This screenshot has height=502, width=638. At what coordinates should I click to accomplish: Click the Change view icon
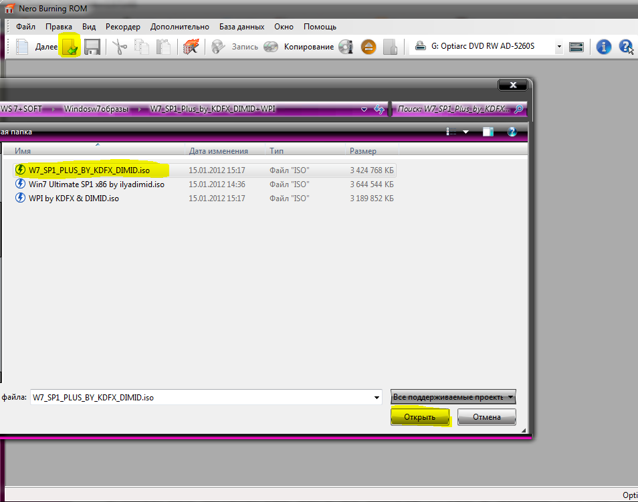pos(451,132)
